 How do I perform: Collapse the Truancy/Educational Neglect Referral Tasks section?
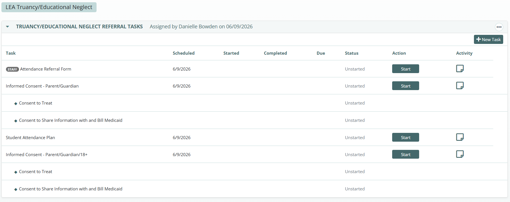8,27
